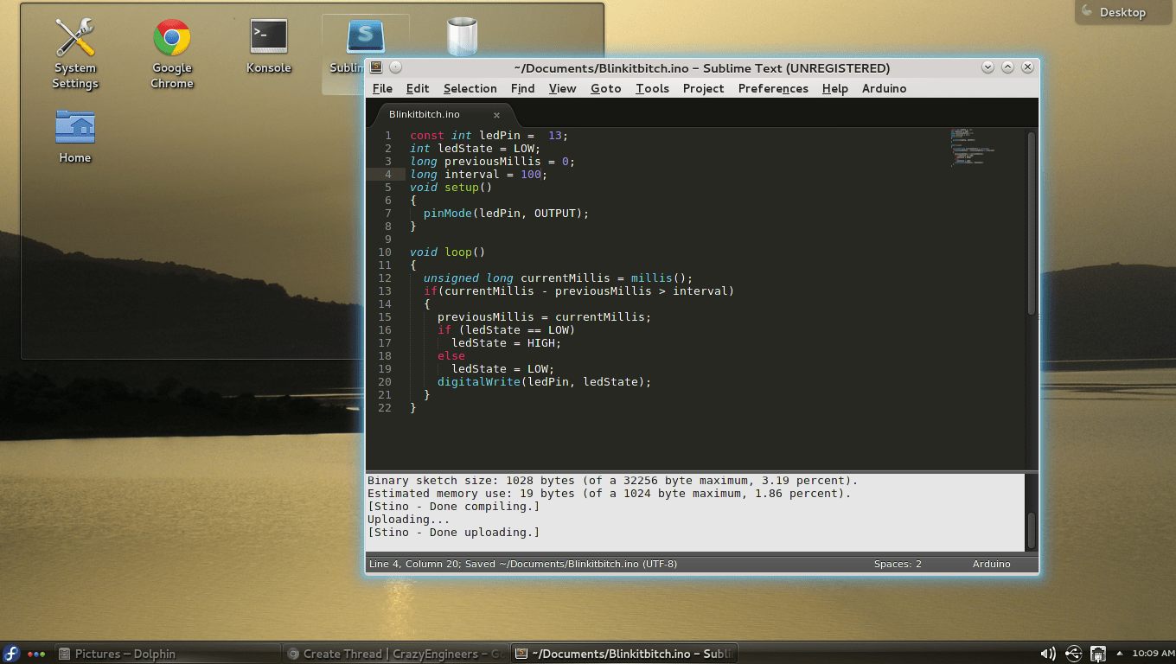The height and width of the screenshot is (664, 1176).
Task: Open the Trash desktop icon
Action: pyautogui.click(x=462, y=38)
